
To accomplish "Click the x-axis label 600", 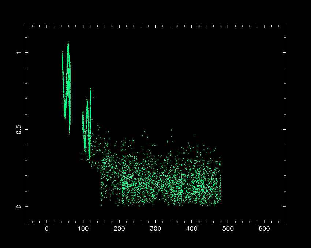I will 264,229.
